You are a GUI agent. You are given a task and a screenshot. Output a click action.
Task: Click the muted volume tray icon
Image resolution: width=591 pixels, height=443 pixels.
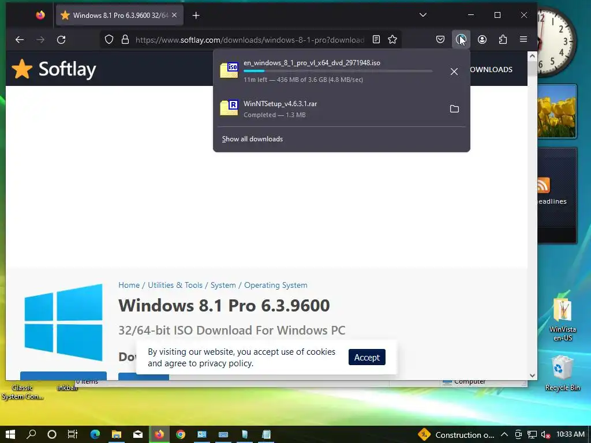click(545, 434)
